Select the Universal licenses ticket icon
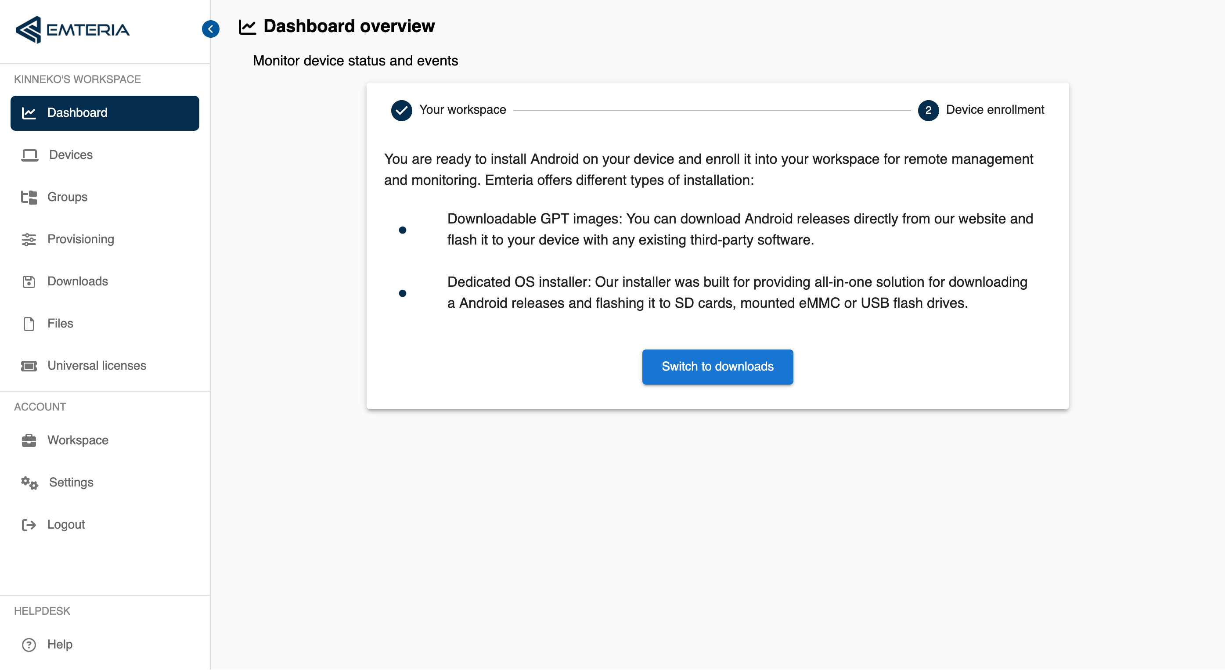The image size is (1225, 670). 29,366
